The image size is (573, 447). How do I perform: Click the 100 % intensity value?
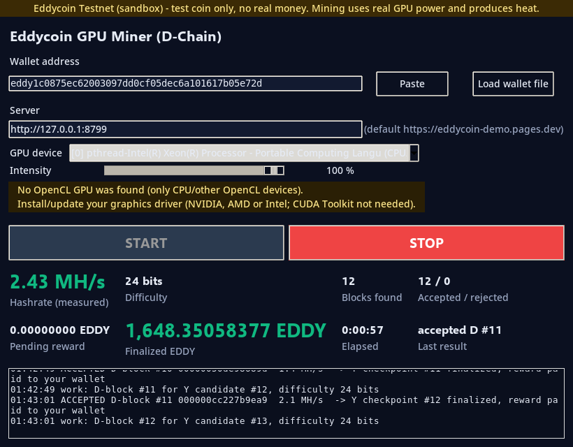[340, 170]
